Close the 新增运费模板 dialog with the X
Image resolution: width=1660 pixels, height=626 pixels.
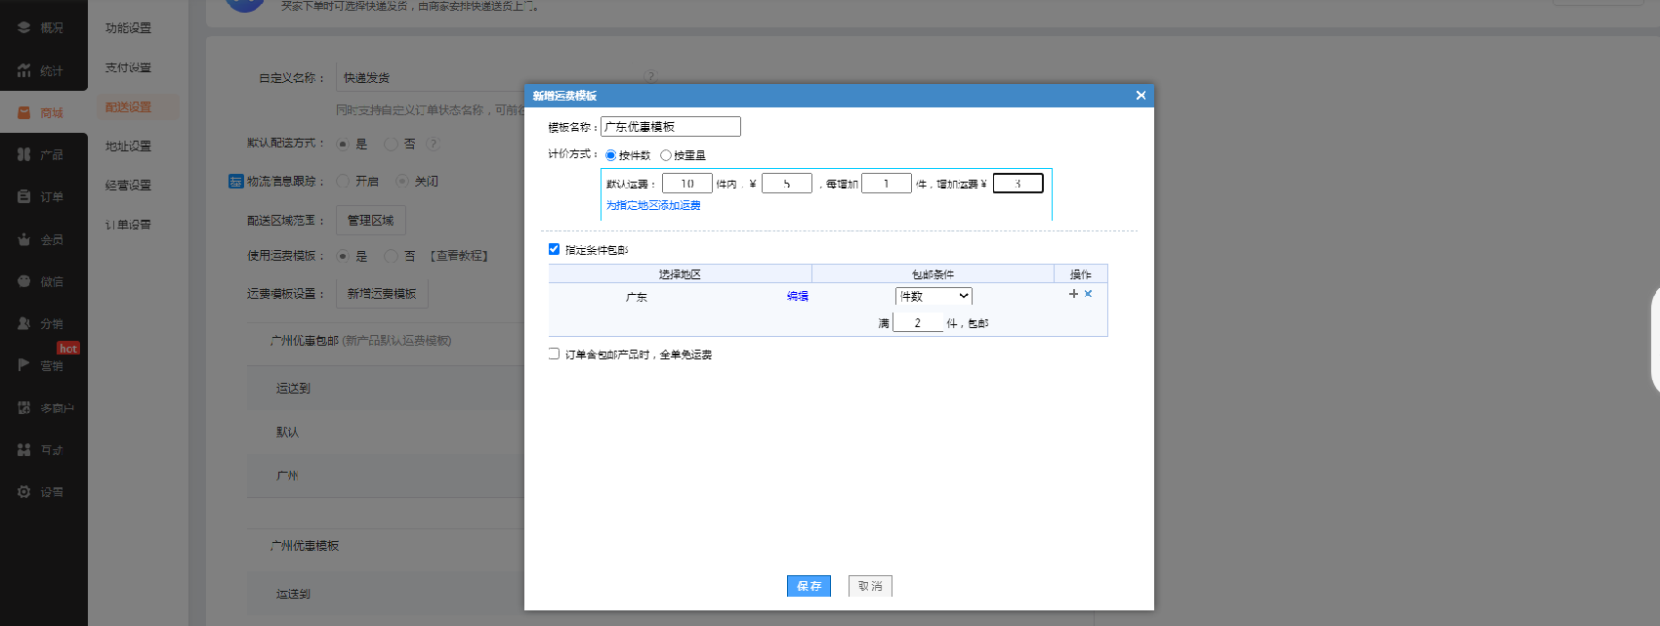tap(1141, 96)
